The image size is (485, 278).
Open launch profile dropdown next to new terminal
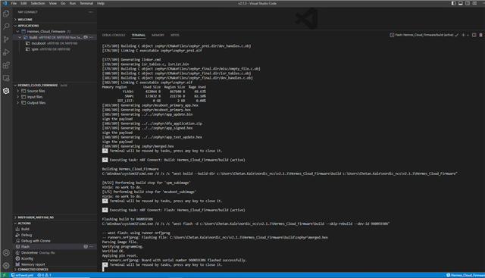(x=468, y=36)
